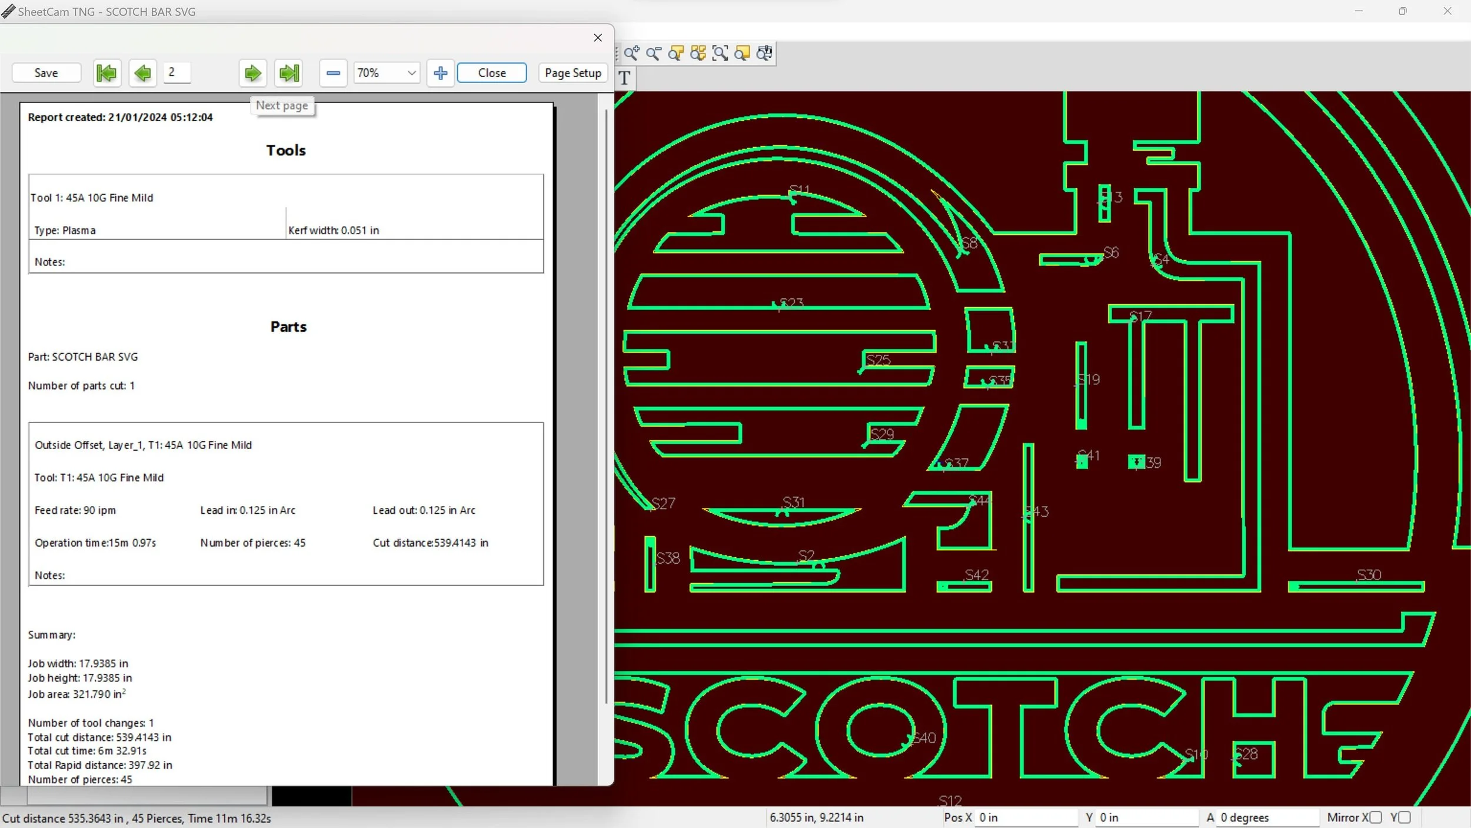Screen dimensions: 1471x828
Task: Click the zoom toolbar grip handle
Action: (x=617, y=54)
